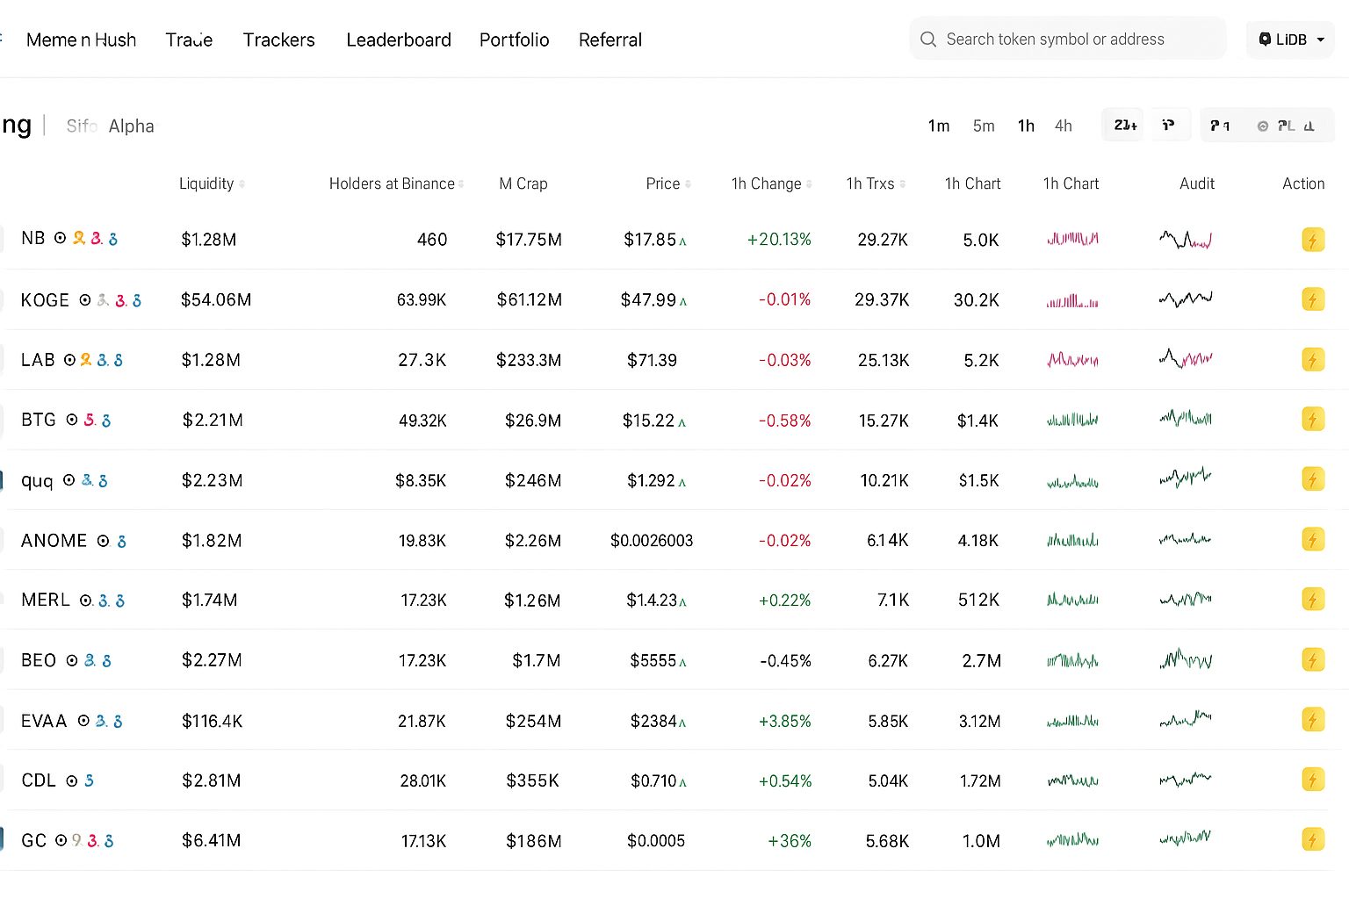The width and height of the screenshot is (1349, 899).
Task: Sort by Liquidity column arrows
Action: 242,184
